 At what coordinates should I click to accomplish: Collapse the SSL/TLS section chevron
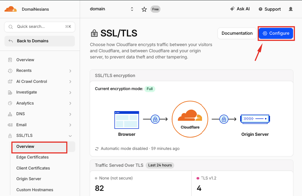point(70,136)
